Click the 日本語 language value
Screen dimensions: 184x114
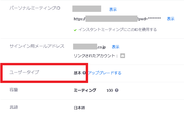[79, 108]
